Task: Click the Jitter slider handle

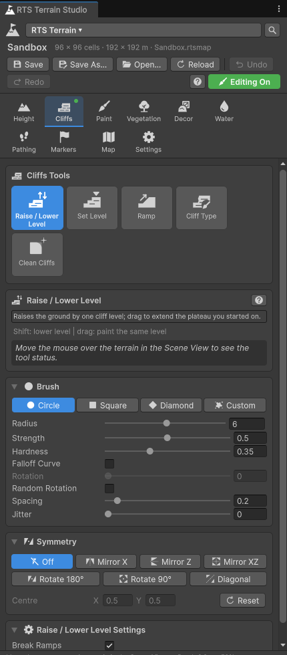Action: pos(108,514)
